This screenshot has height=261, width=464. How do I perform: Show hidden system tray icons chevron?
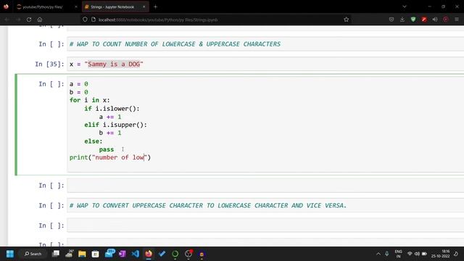pyautogui.click(x=378, y=254)
